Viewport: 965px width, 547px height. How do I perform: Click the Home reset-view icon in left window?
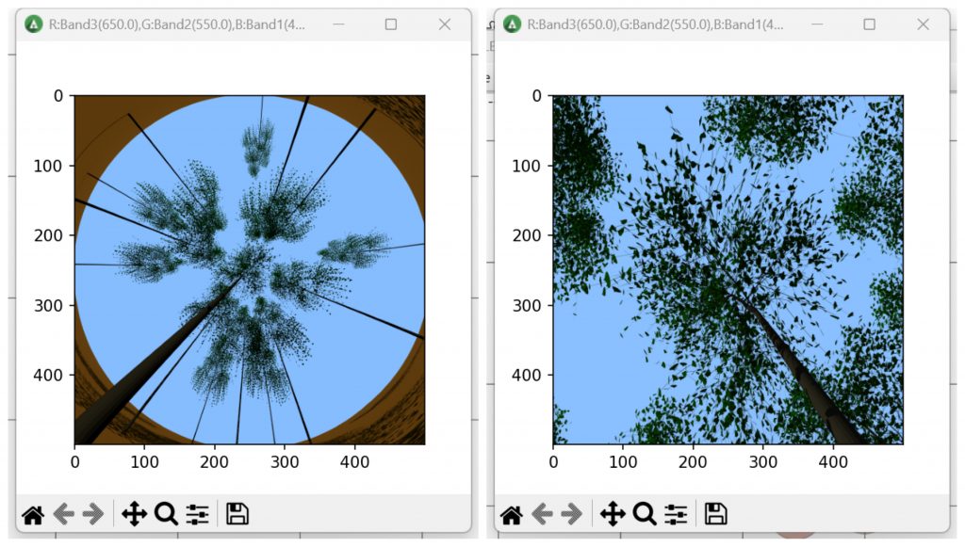(33, 514)
